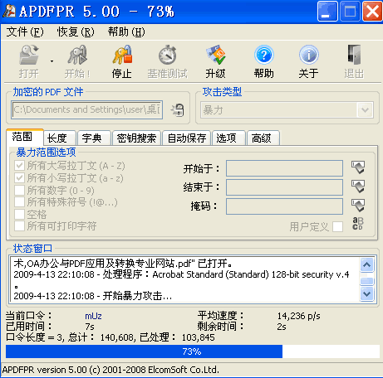Click status window scroll down arrow
Screen dimensions: 383x378
pos(367,293)
